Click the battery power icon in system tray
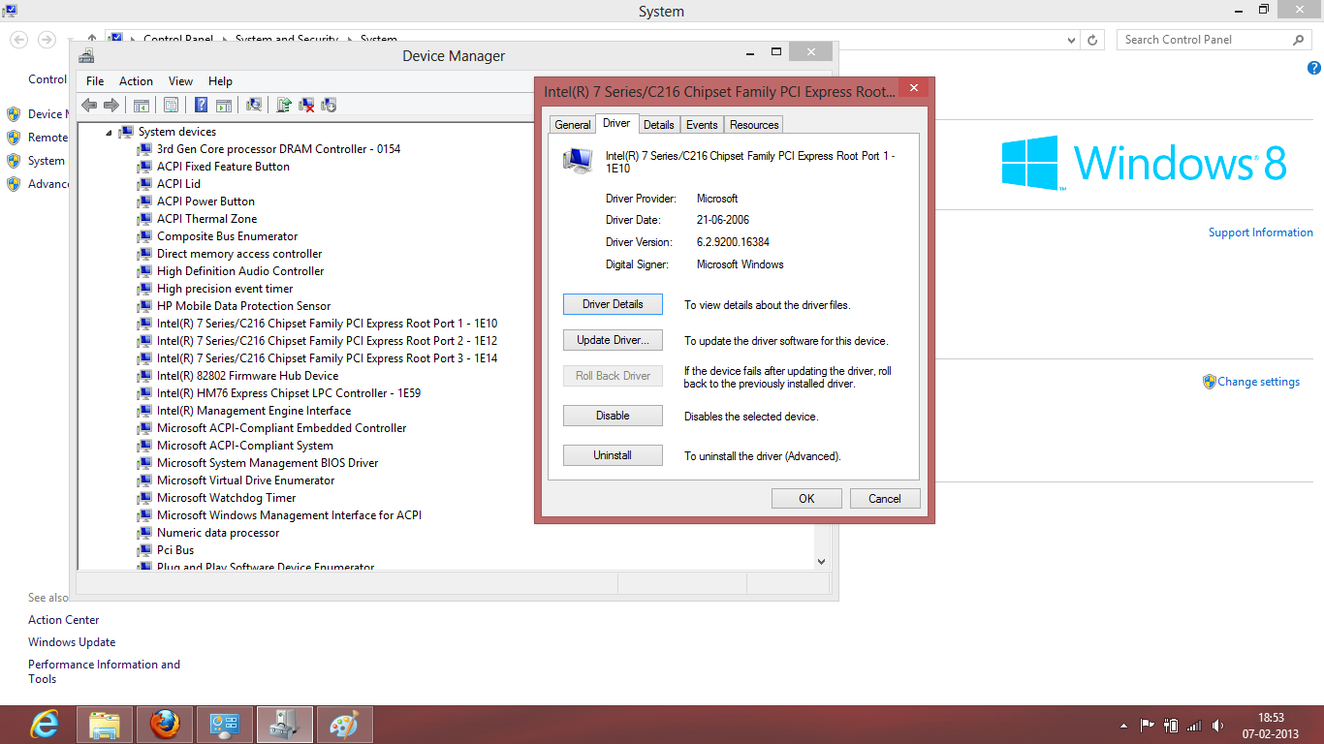The width and height of the screenshot is (1324, 744). pyautogui.click(x=1171, y=725)
